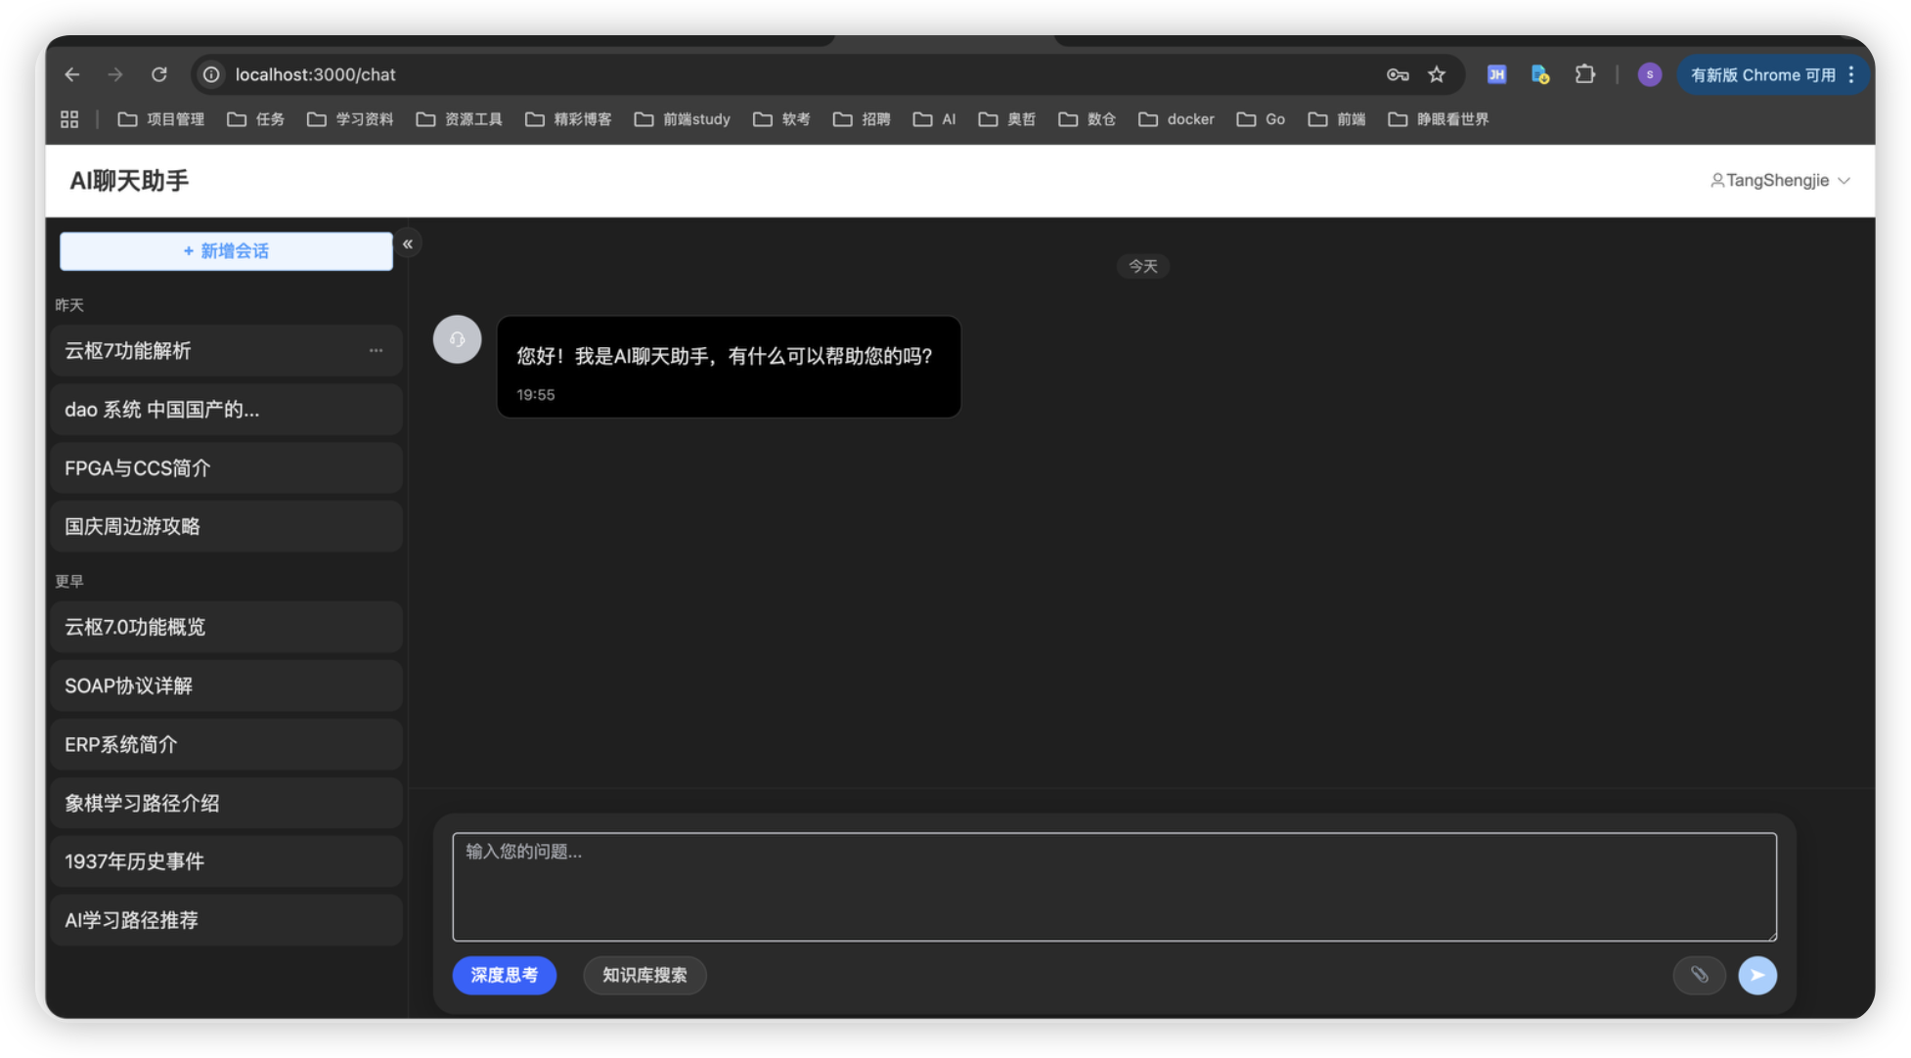Expand the TangShengjie user dropdown
This screenshot has height=1058, width=1911.
click(1780, 181)
